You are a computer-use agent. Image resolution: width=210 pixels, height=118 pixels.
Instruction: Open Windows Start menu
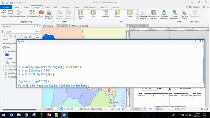[4, 115]
